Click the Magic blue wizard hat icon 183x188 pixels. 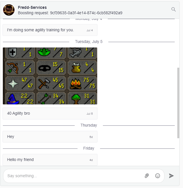coord(13,99)
